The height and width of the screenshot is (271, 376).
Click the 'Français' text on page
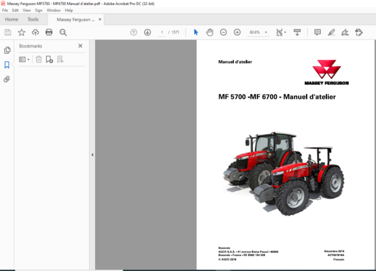tap(338, 259)
